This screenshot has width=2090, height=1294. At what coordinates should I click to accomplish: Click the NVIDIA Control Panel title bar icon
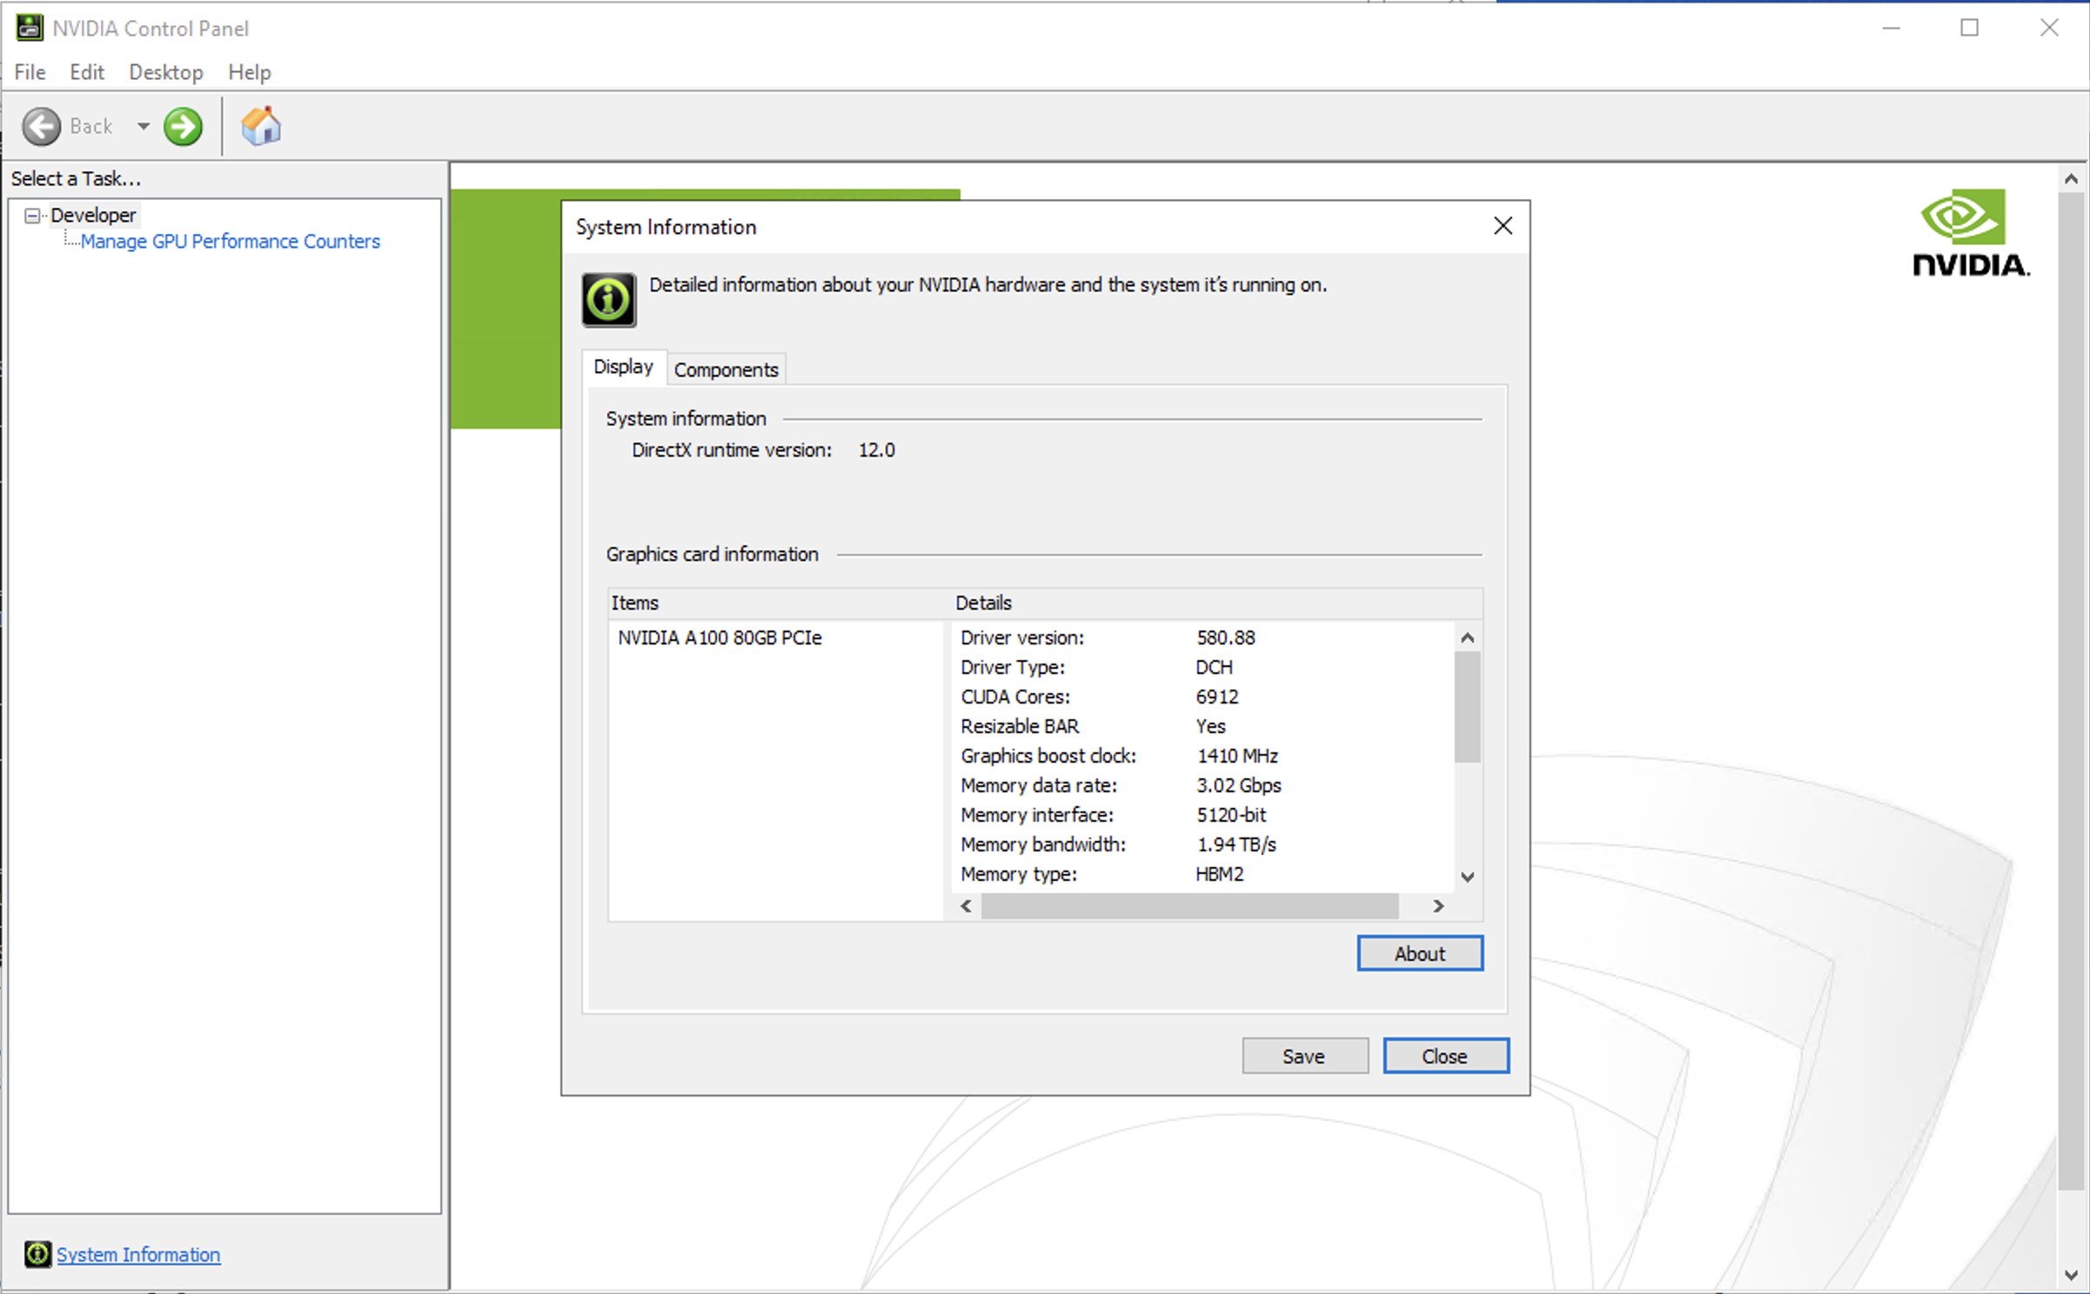(29, 28)
